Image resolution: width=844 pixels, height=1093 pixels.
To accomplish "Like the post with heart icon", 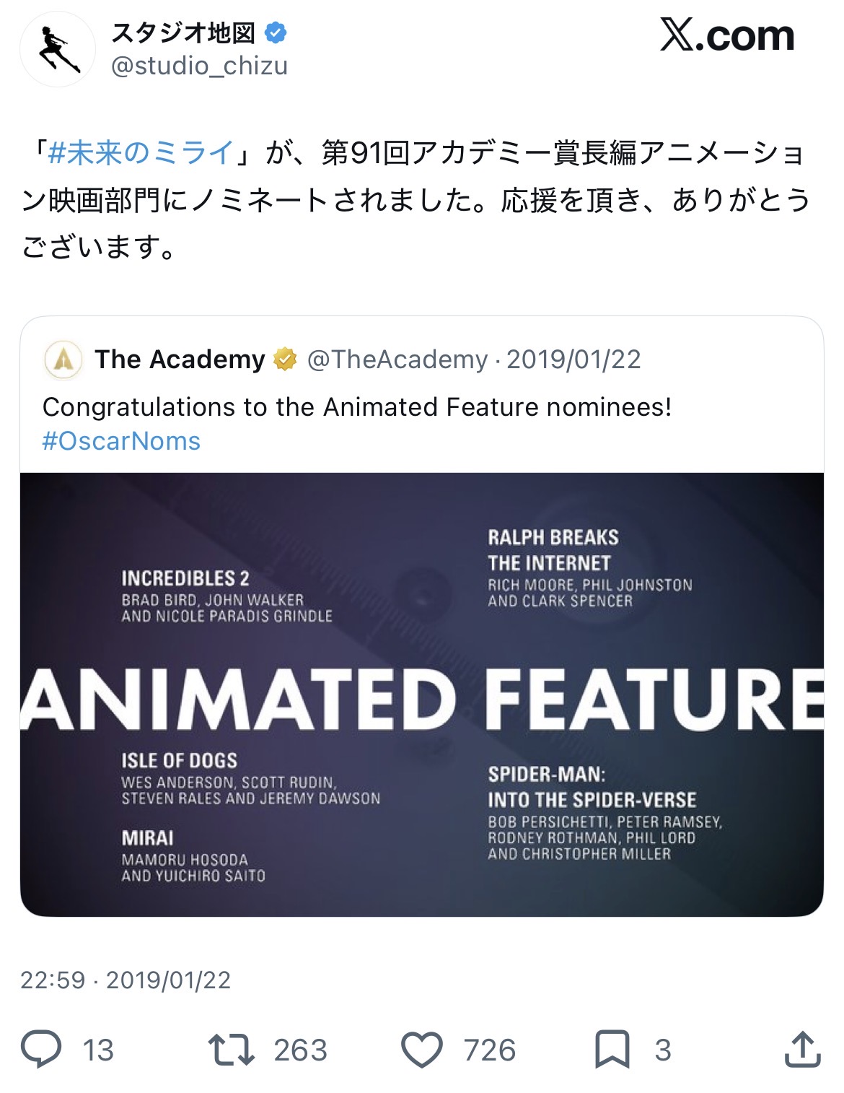I will click(x=422, y=1049).
